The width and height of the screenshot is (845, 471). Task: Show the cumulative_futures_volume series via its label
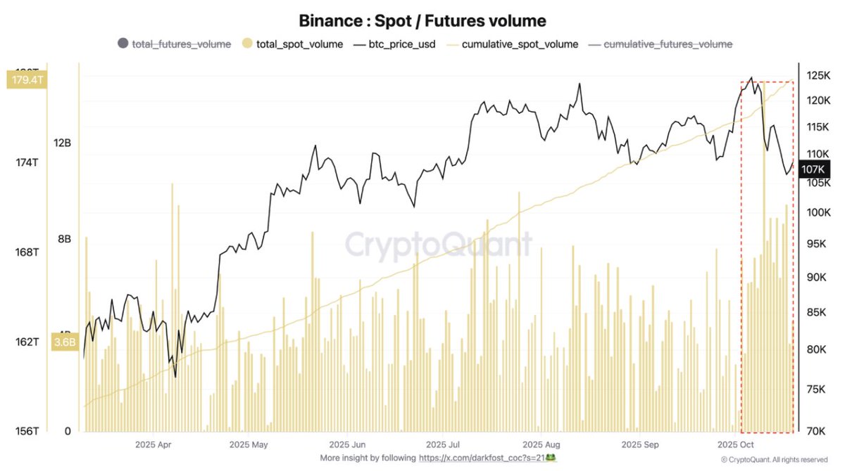[668, 44]
